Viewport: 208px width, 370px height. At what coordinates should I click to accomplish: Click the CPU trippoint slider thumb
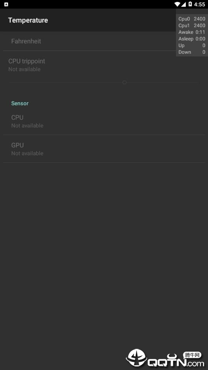[x=124, y=82]
